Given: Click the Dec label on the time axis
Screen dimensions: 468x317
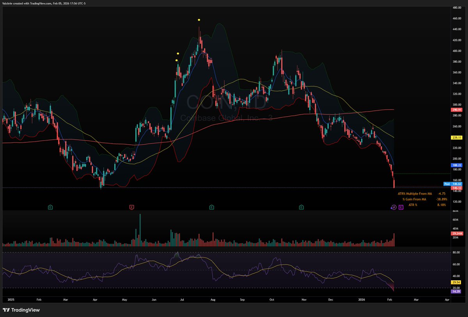Looking at the screenshot, I should 331,300.
